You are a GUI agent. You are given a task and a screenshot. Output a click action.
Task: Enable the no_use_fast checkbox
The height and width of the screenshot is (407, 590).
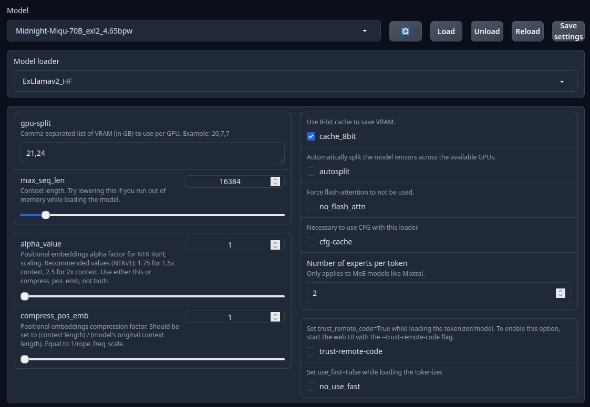(x=311, y=387)
